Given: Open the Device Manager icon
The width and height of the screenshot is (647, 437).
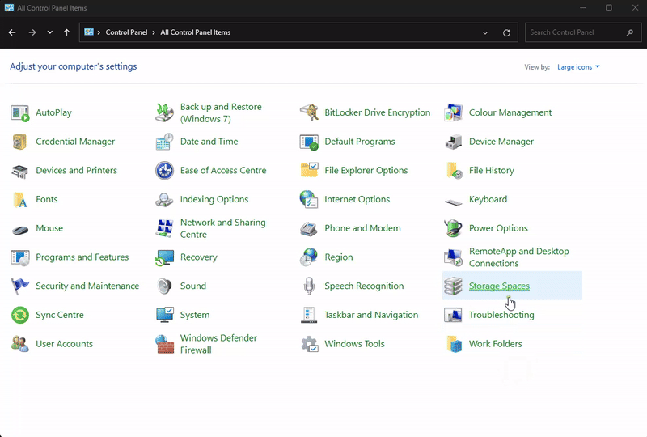Looking at the screenshot, I should click(x=454, y=142).
